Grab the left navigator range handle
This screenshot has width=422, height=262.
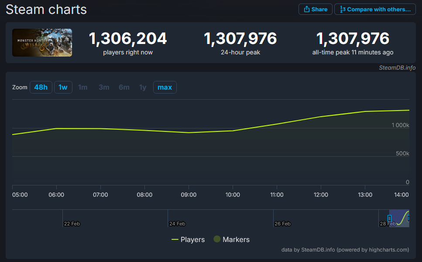[389, 218]
